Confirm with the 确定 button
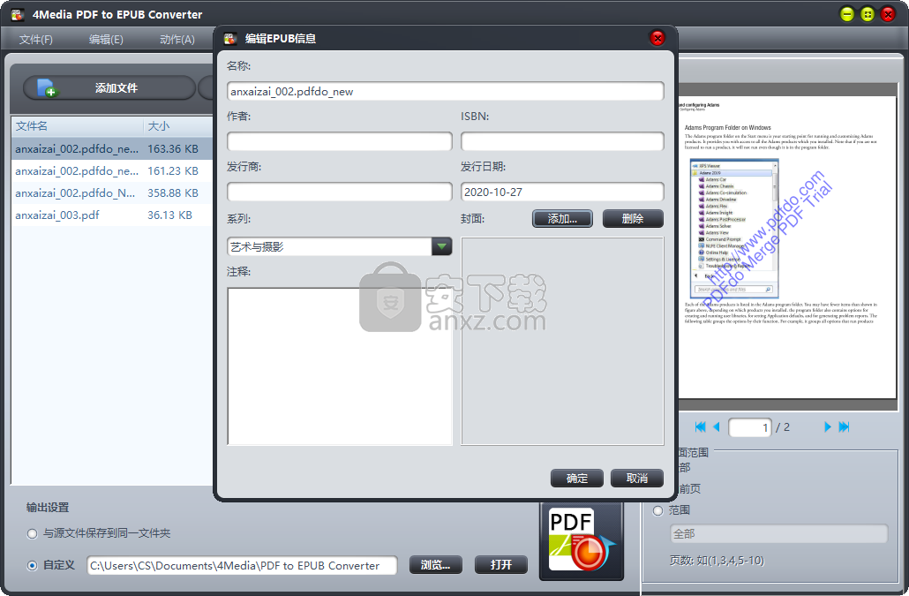Viewport: 909px width, 596px height. click(x=577, y=479)
